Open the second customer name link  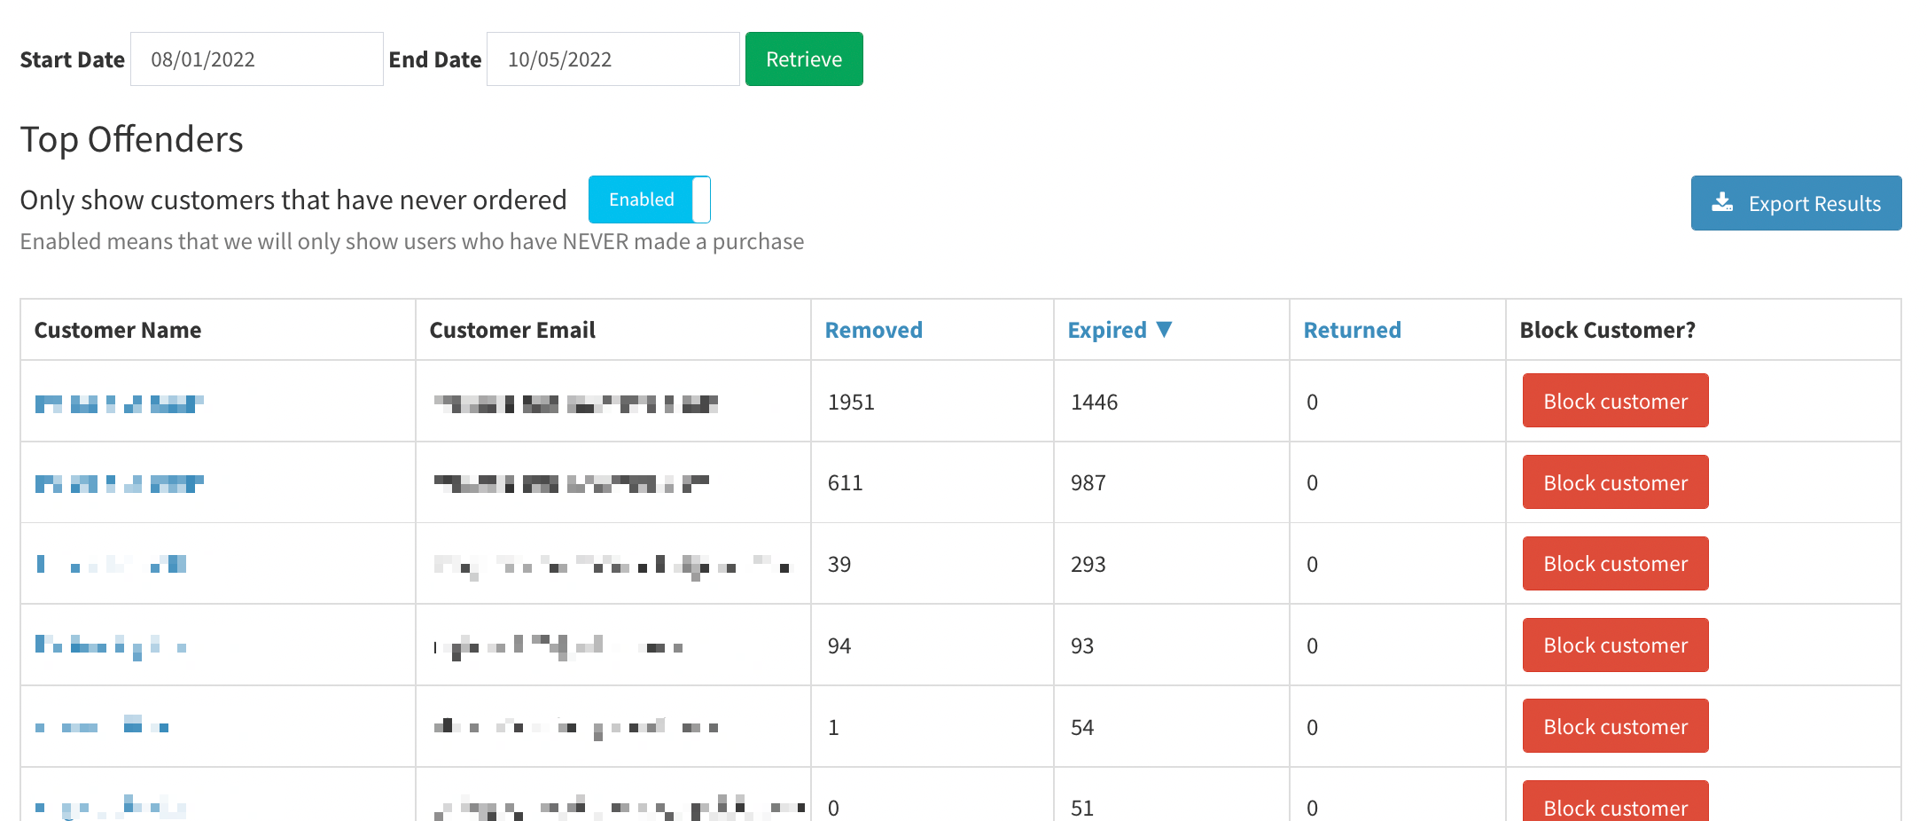tap(119, 484)
